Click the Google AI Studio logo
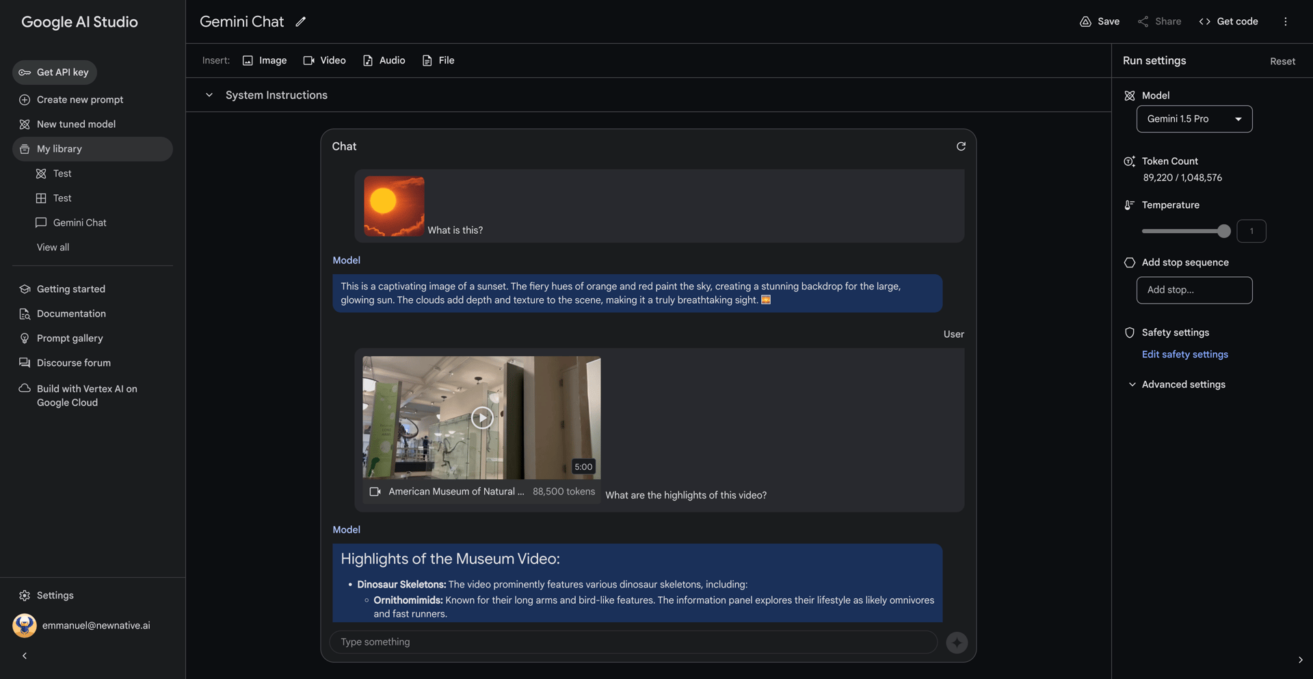 (79, 22)
